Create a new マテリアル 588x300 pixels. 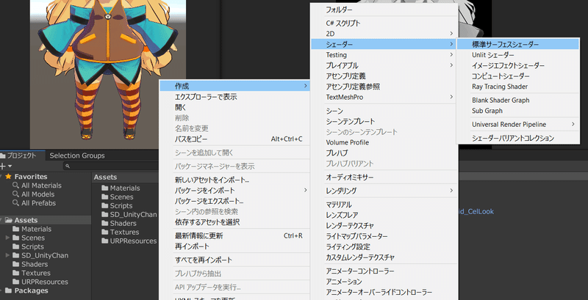pyautogui.click(x=384, y=205)
